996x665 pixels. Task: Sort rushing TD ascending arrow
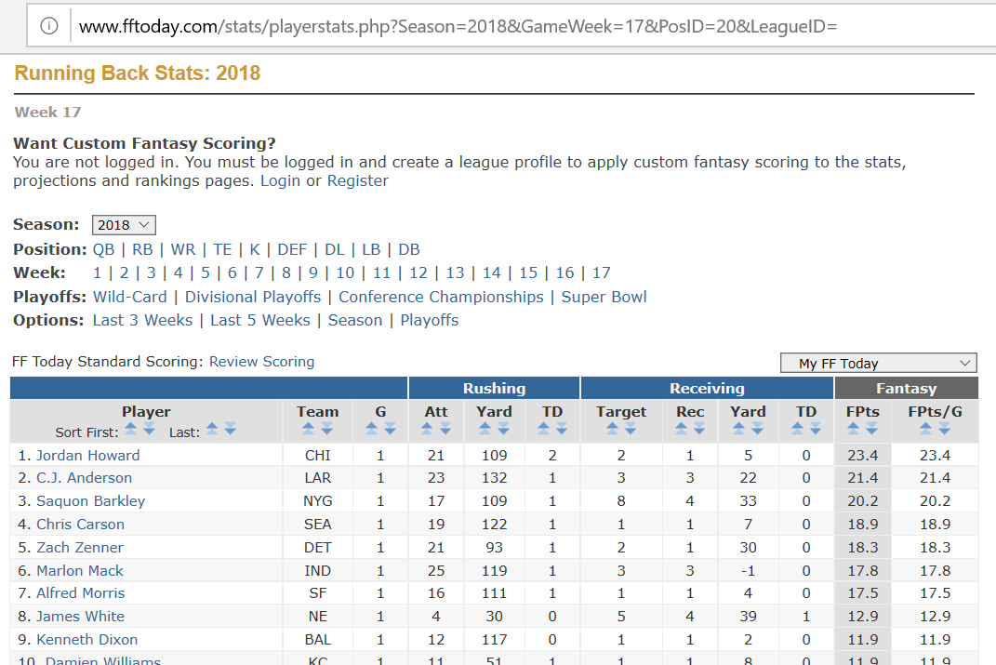click(x=544, y=429)
